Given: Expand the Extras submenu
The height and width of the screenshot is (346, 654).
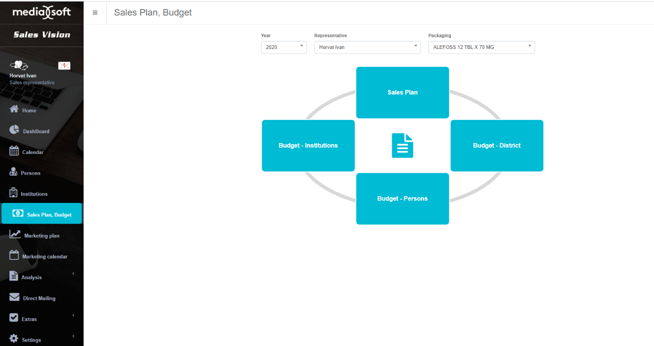Looking at the screenshot, I should (x=73, y=315).
